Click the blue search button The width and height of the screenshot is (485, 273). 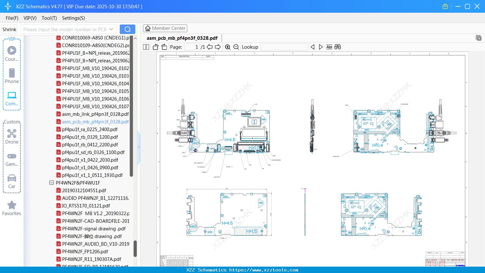pos(127,29)
